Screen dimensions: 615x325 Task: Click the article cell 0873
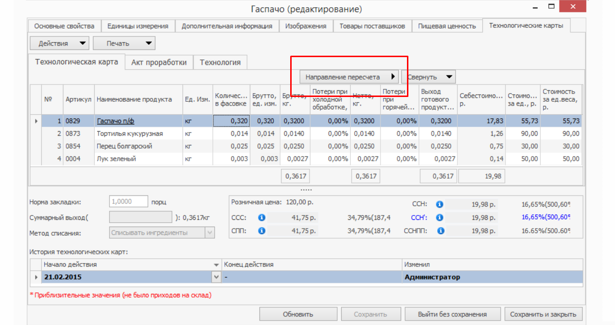(x=79, y=133)
